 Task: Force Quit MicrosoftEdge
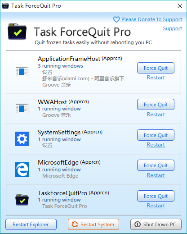[156, 165]
